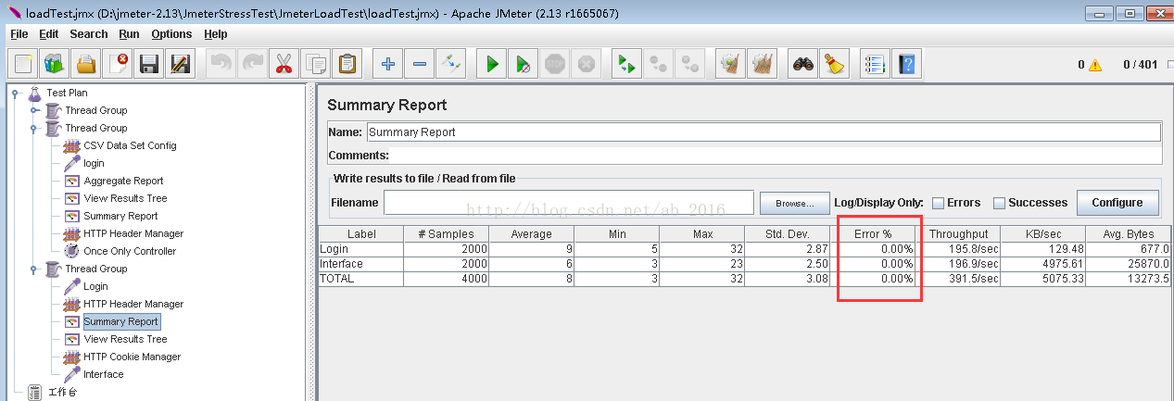Click the Undo arrow icon
The height and width of the screenshot is (401, 1174).
coord(221,64)
